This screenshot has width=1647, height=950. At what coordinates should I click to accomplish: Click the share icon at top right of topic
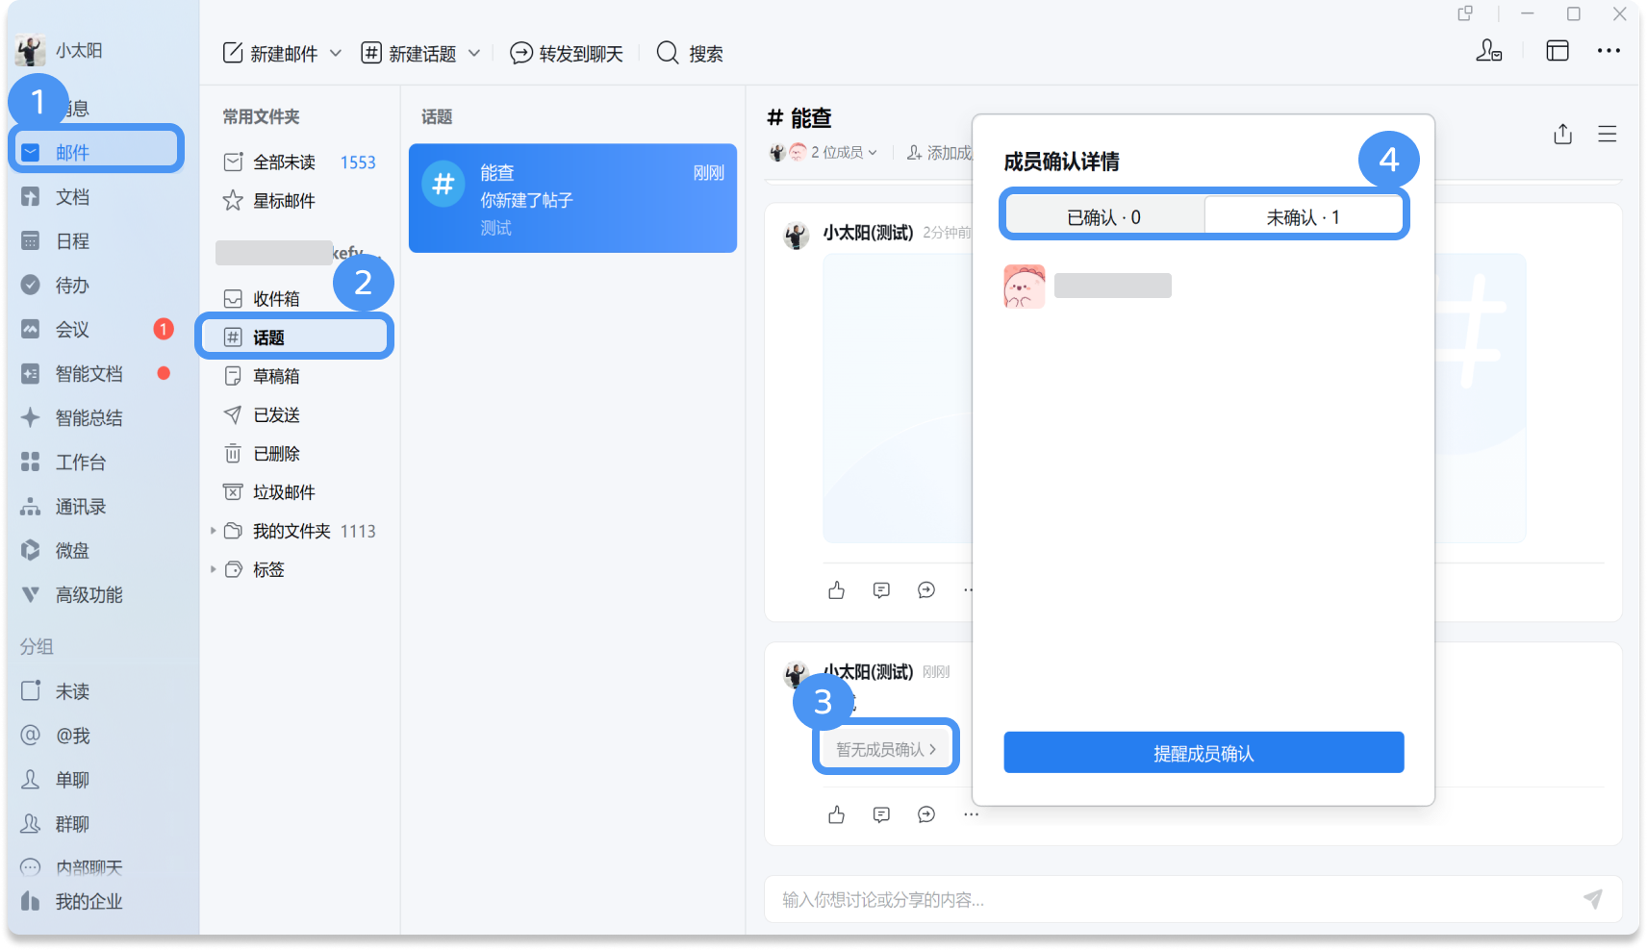(x=1562, y=135)
